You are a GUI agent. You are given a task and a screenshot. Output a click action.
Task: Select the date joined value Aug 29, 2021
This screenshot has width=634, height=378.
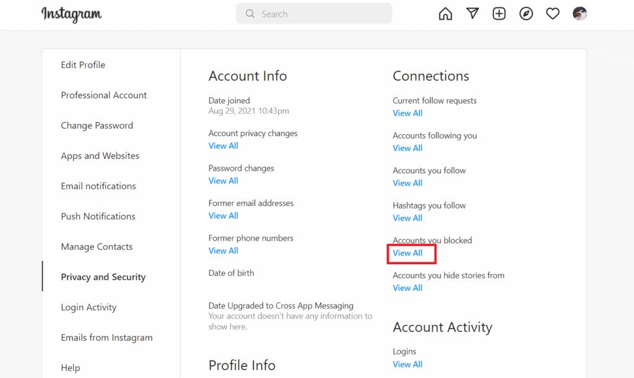(x=249, y=111)
